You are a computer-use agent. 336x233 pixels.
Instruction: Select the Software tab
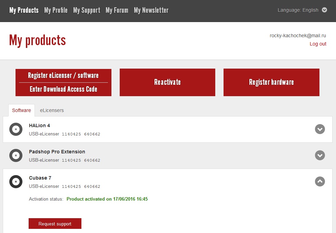tap(21, 110)
